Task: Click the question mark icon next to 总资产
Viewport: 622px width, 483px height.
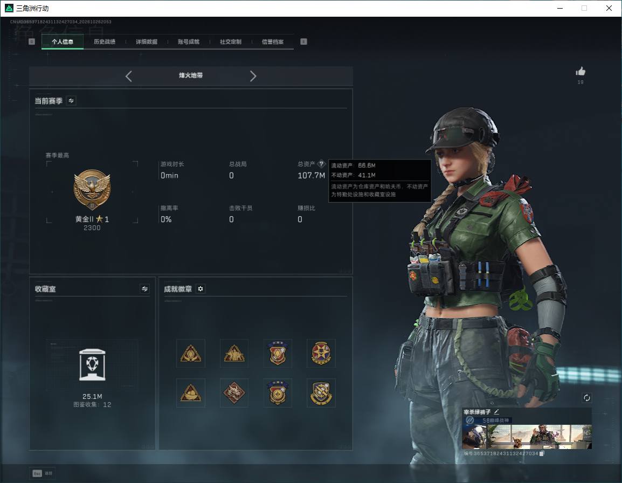Action: (x=321, y=164)
